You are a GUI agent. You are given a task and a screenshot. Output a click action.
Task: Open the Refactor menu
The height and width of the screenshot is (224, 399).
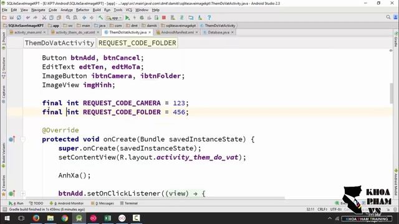click(82, 10)
